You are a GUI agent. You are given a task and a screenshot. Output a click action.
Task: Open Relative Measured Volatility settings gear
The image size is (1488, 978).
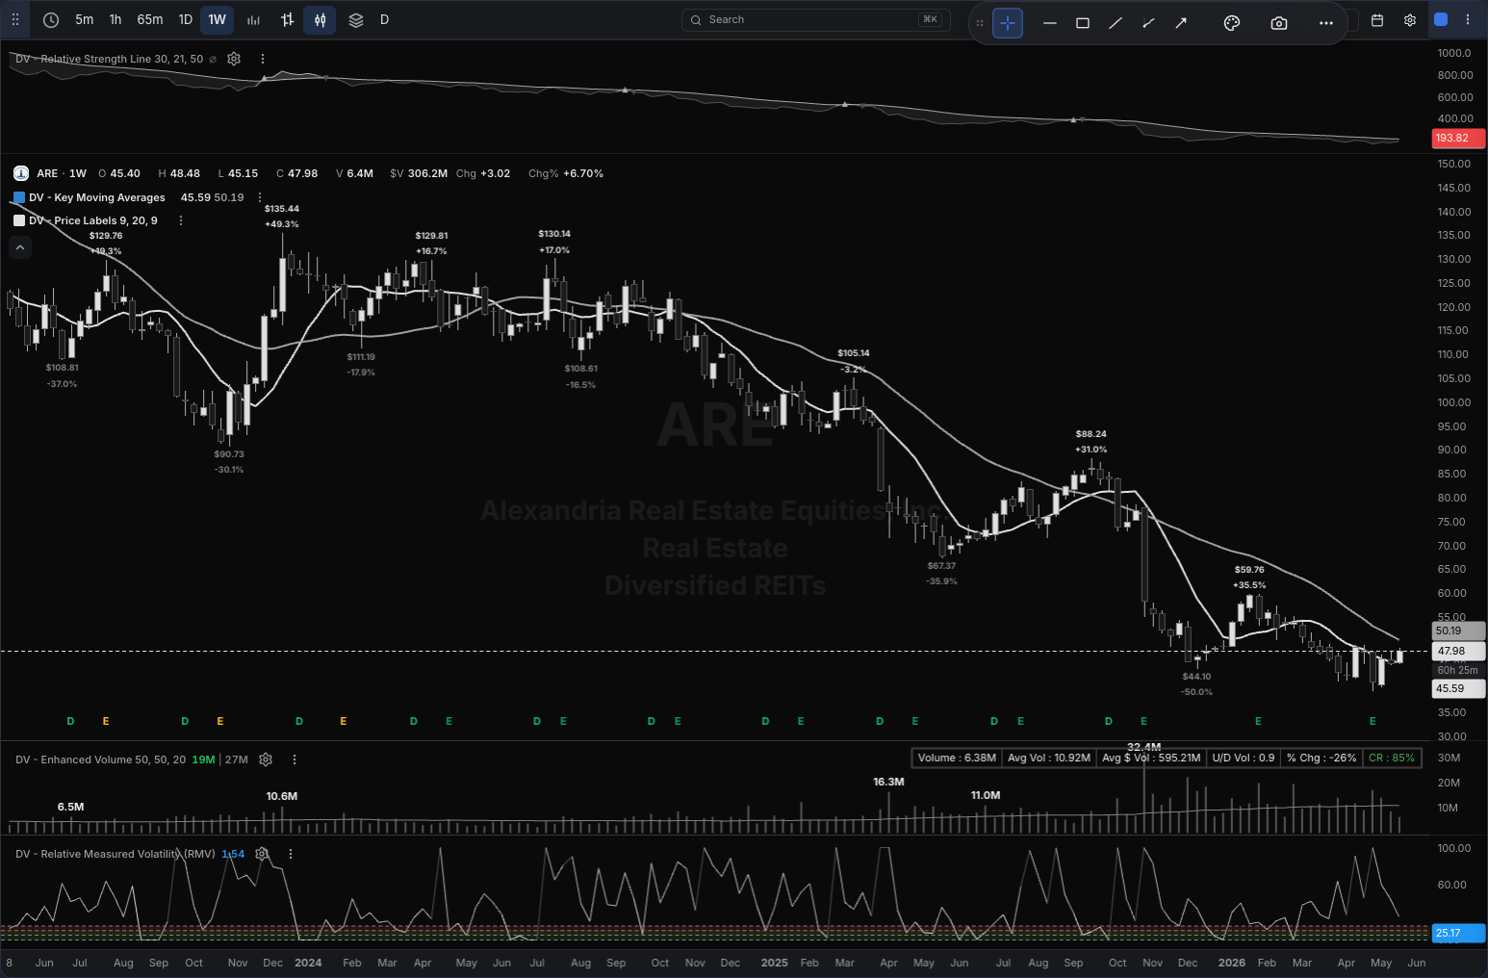coord(262,854)
